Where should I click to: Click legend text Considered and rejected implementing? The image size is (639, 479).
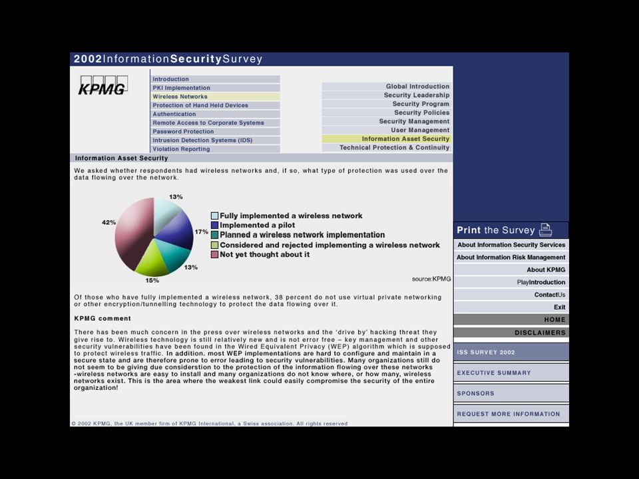330,245
